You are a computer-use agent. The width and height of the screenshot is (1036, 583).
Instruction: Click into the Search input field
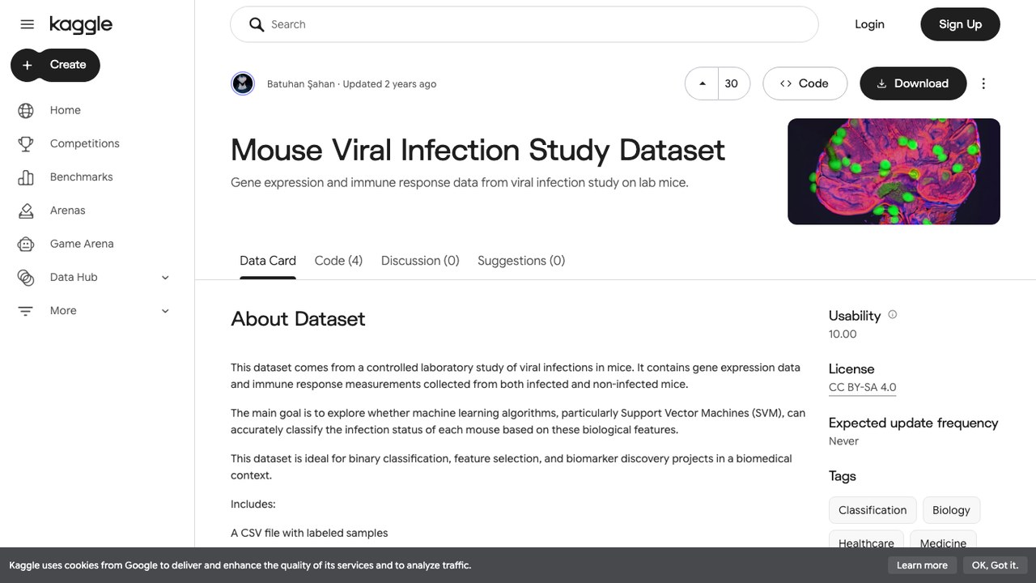[524, 24]
